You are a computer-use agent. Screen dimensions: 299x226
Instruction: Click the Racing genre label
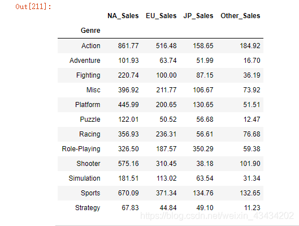pos(90,134)
